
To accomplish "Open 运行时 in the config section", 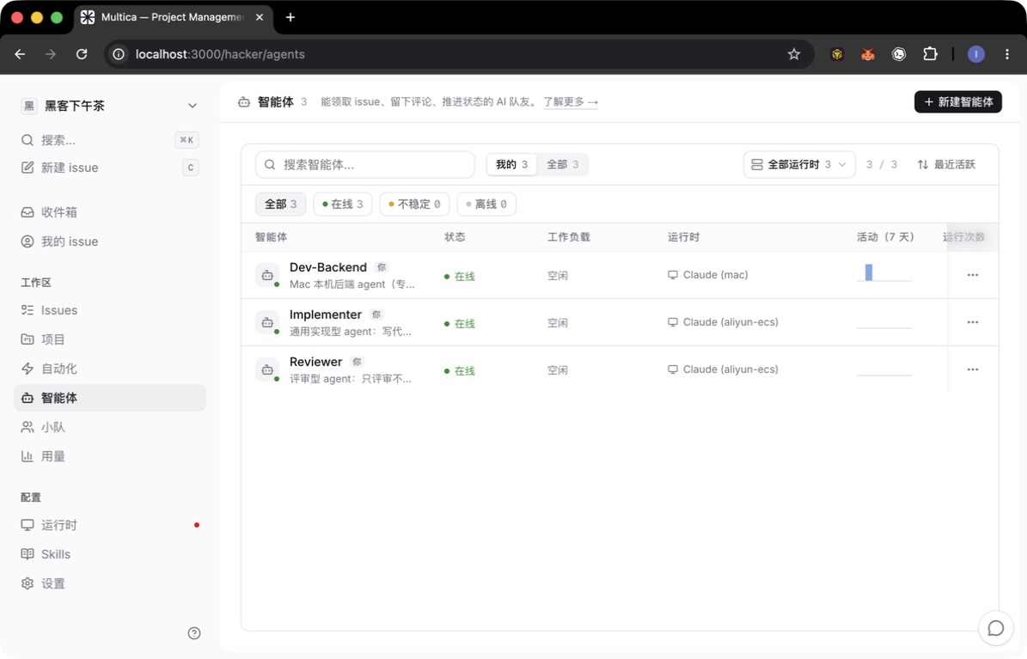I will (109, 525).
